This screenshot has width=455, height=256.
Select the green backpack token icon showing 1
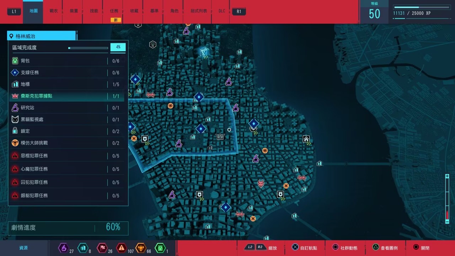click(160, 247)
